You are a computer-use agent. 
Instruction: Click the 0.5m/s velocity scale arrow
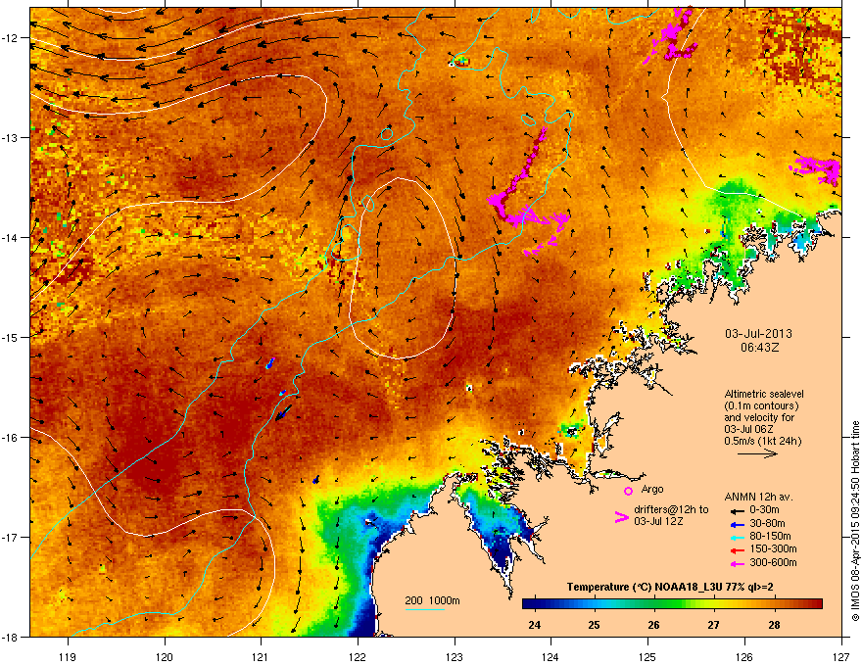coord(757,453)
